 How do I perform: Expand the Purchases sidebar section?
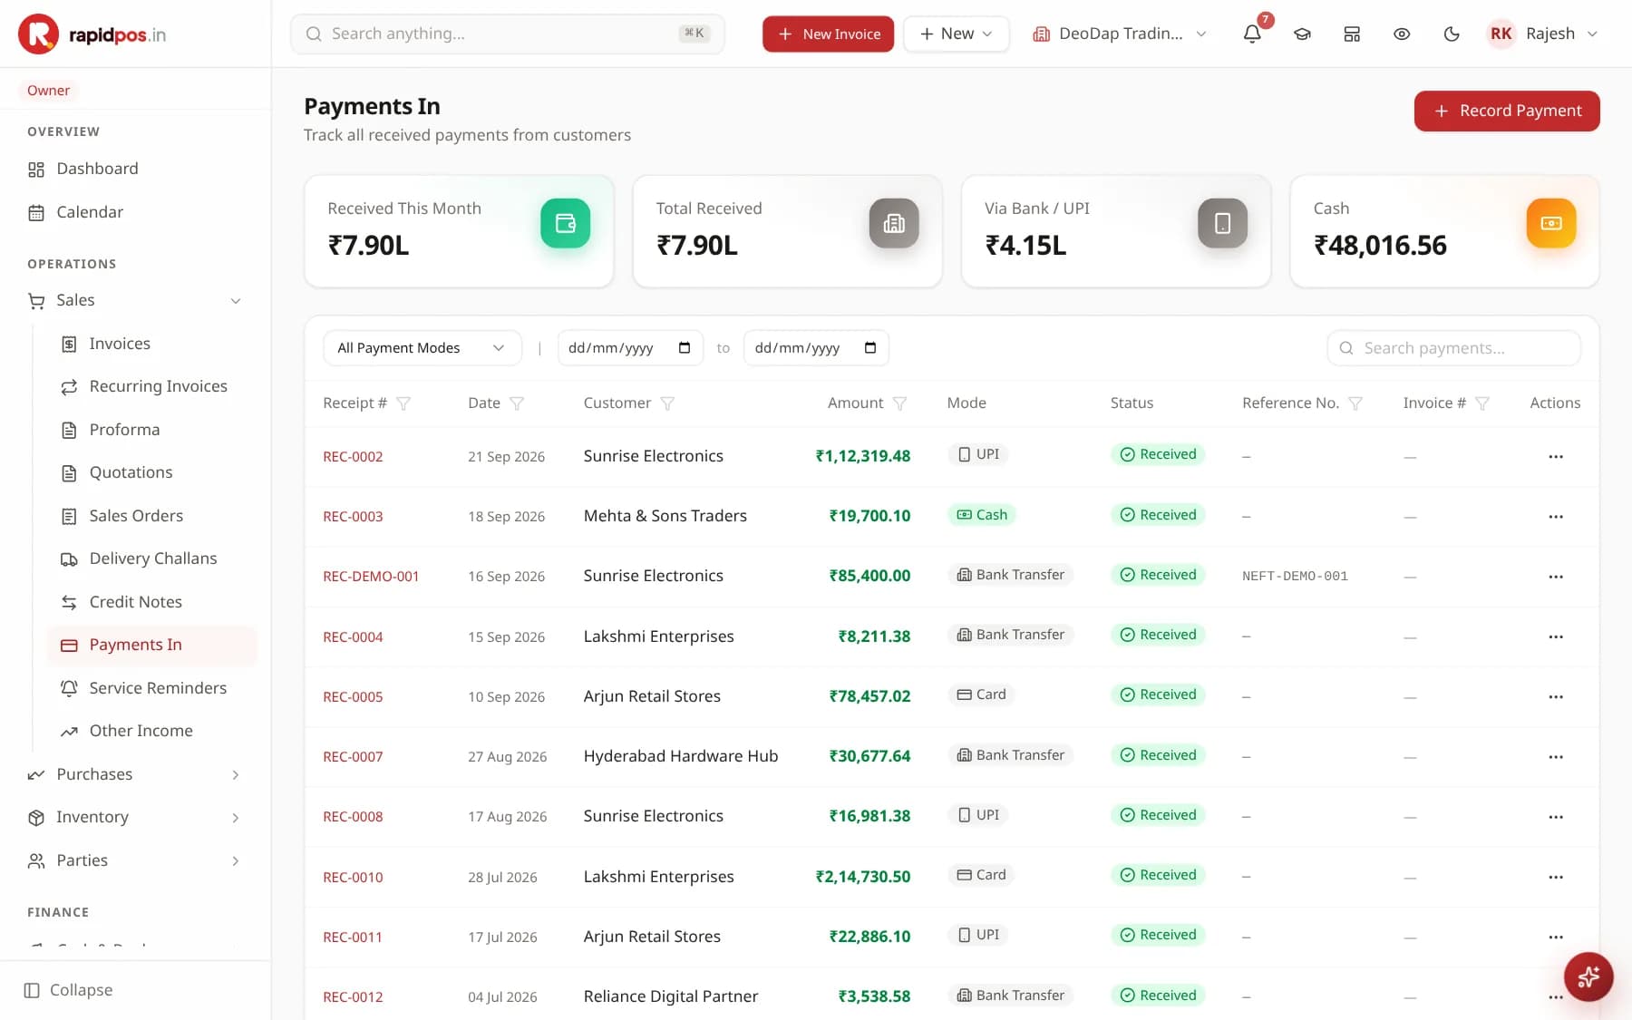pyautogui.click(x=136, y=774)
